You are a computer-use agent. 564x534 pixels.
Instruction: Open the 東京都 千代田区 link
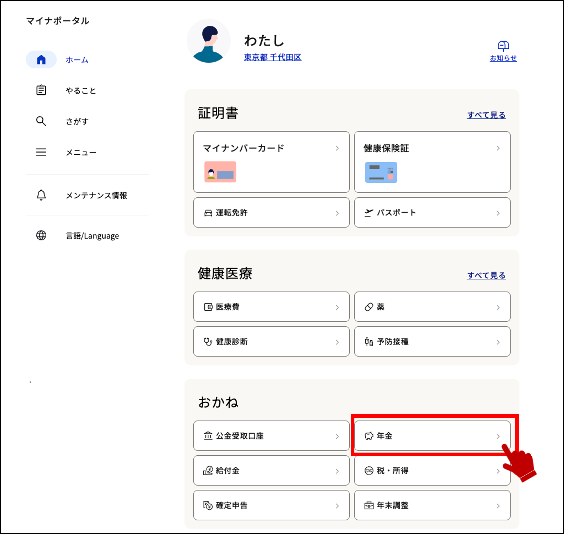(273, 57)
